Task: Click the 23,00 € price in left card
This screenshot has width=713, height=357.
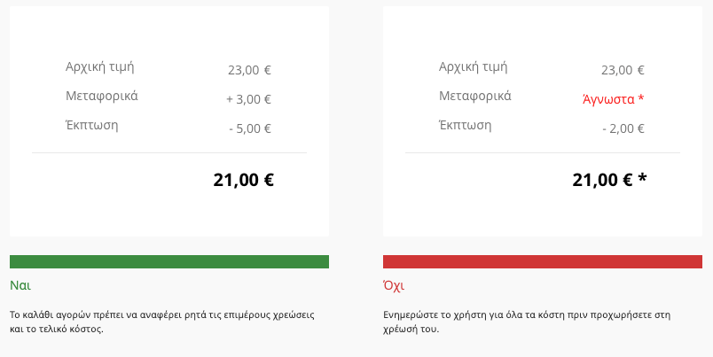Action: pyautogui.click(x=250, y=70)
